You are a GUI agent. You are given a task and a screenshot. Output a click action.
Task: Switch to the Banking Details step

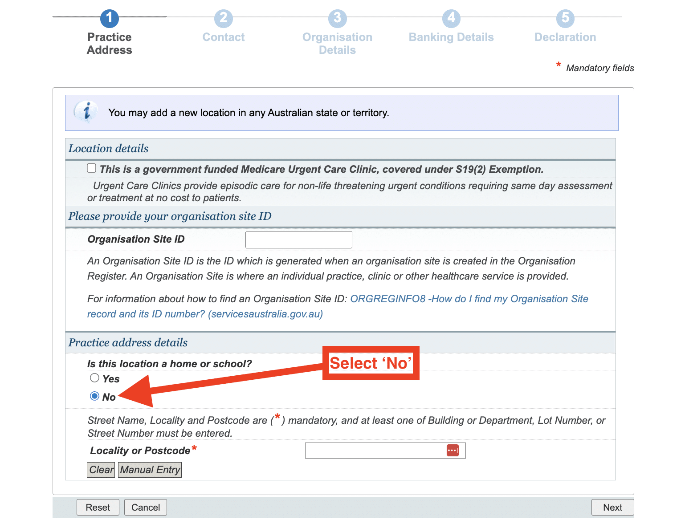tap(451, 37)
